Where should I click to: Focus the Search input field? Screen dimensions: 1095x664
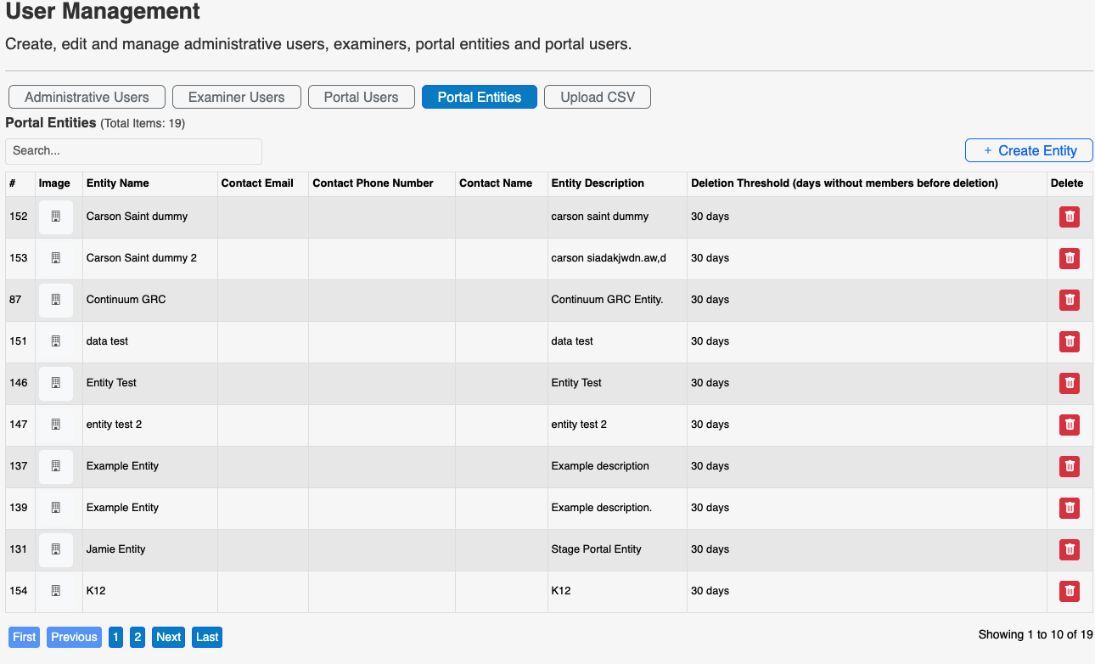coord(133,151)
